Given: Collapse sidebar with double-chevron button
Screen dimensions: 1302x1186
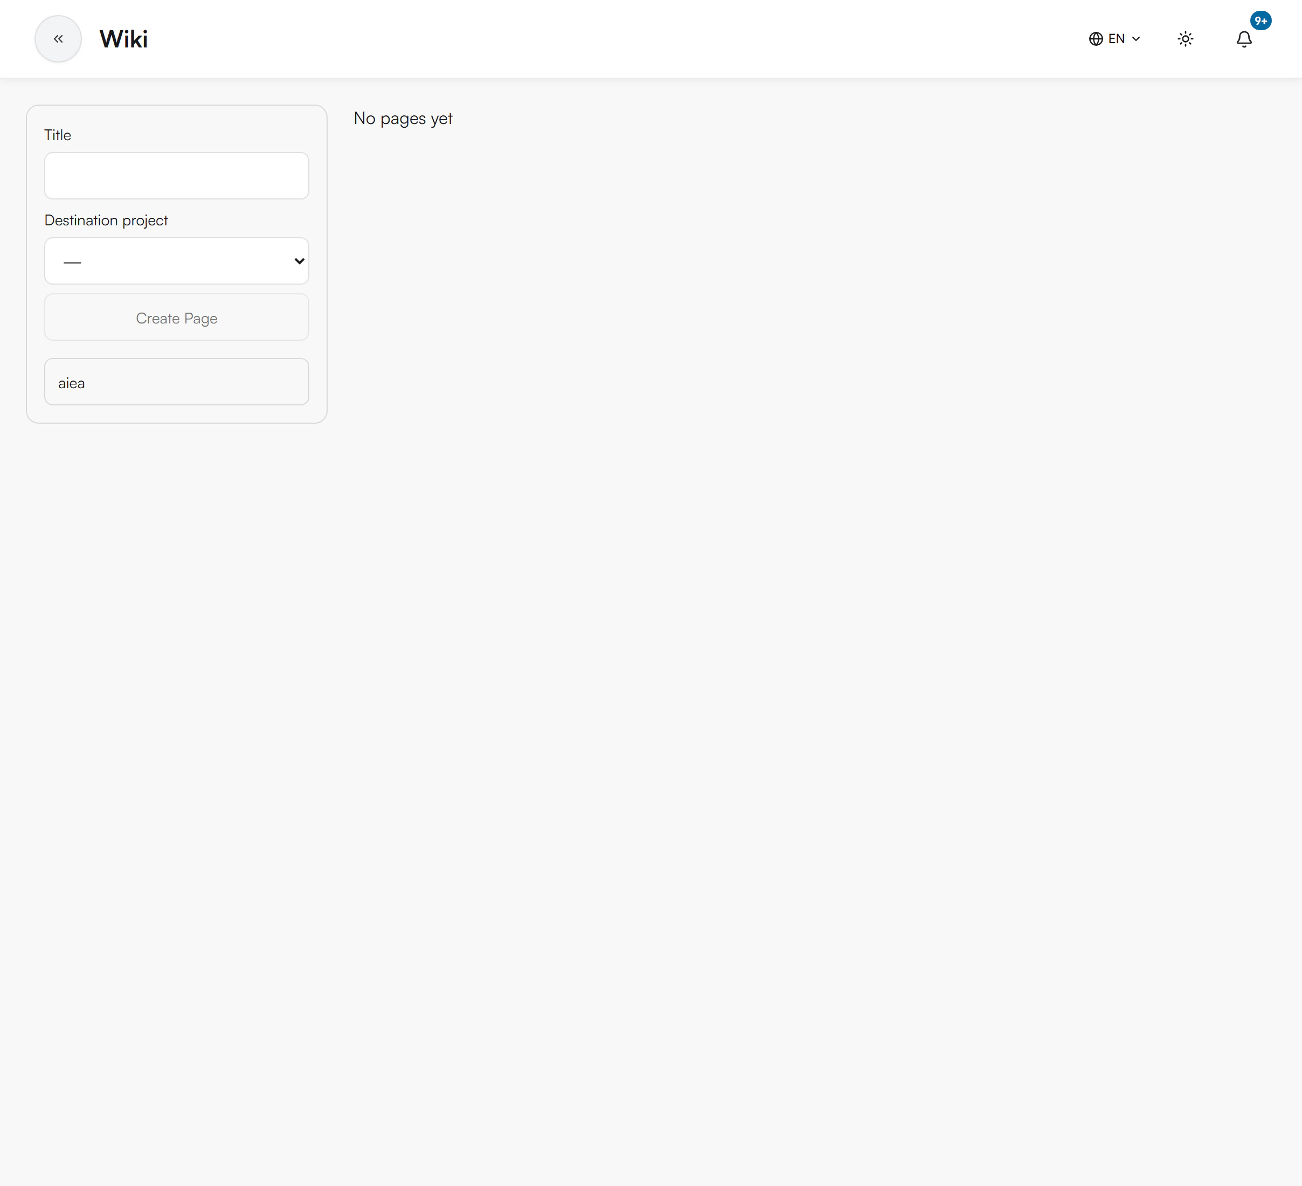Looking at the screenshot, I should [x=58, y=39].
